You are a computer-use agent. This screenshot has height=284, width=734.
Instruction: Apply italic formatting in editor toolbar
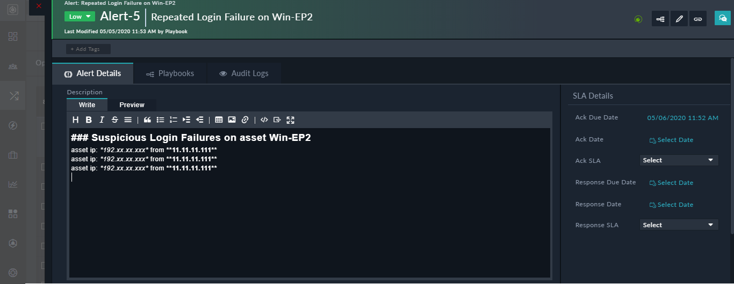point(102,120)
